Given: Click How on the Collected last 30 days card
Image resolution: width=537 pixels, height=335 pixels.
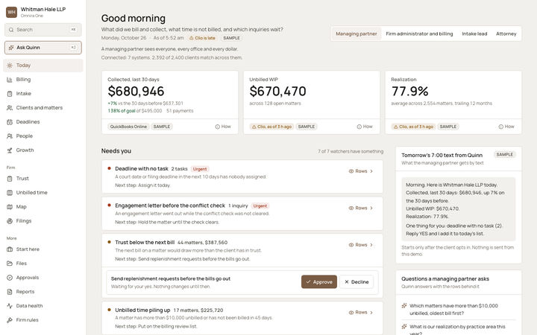Looking at the screenshot, I should [223, 127].
